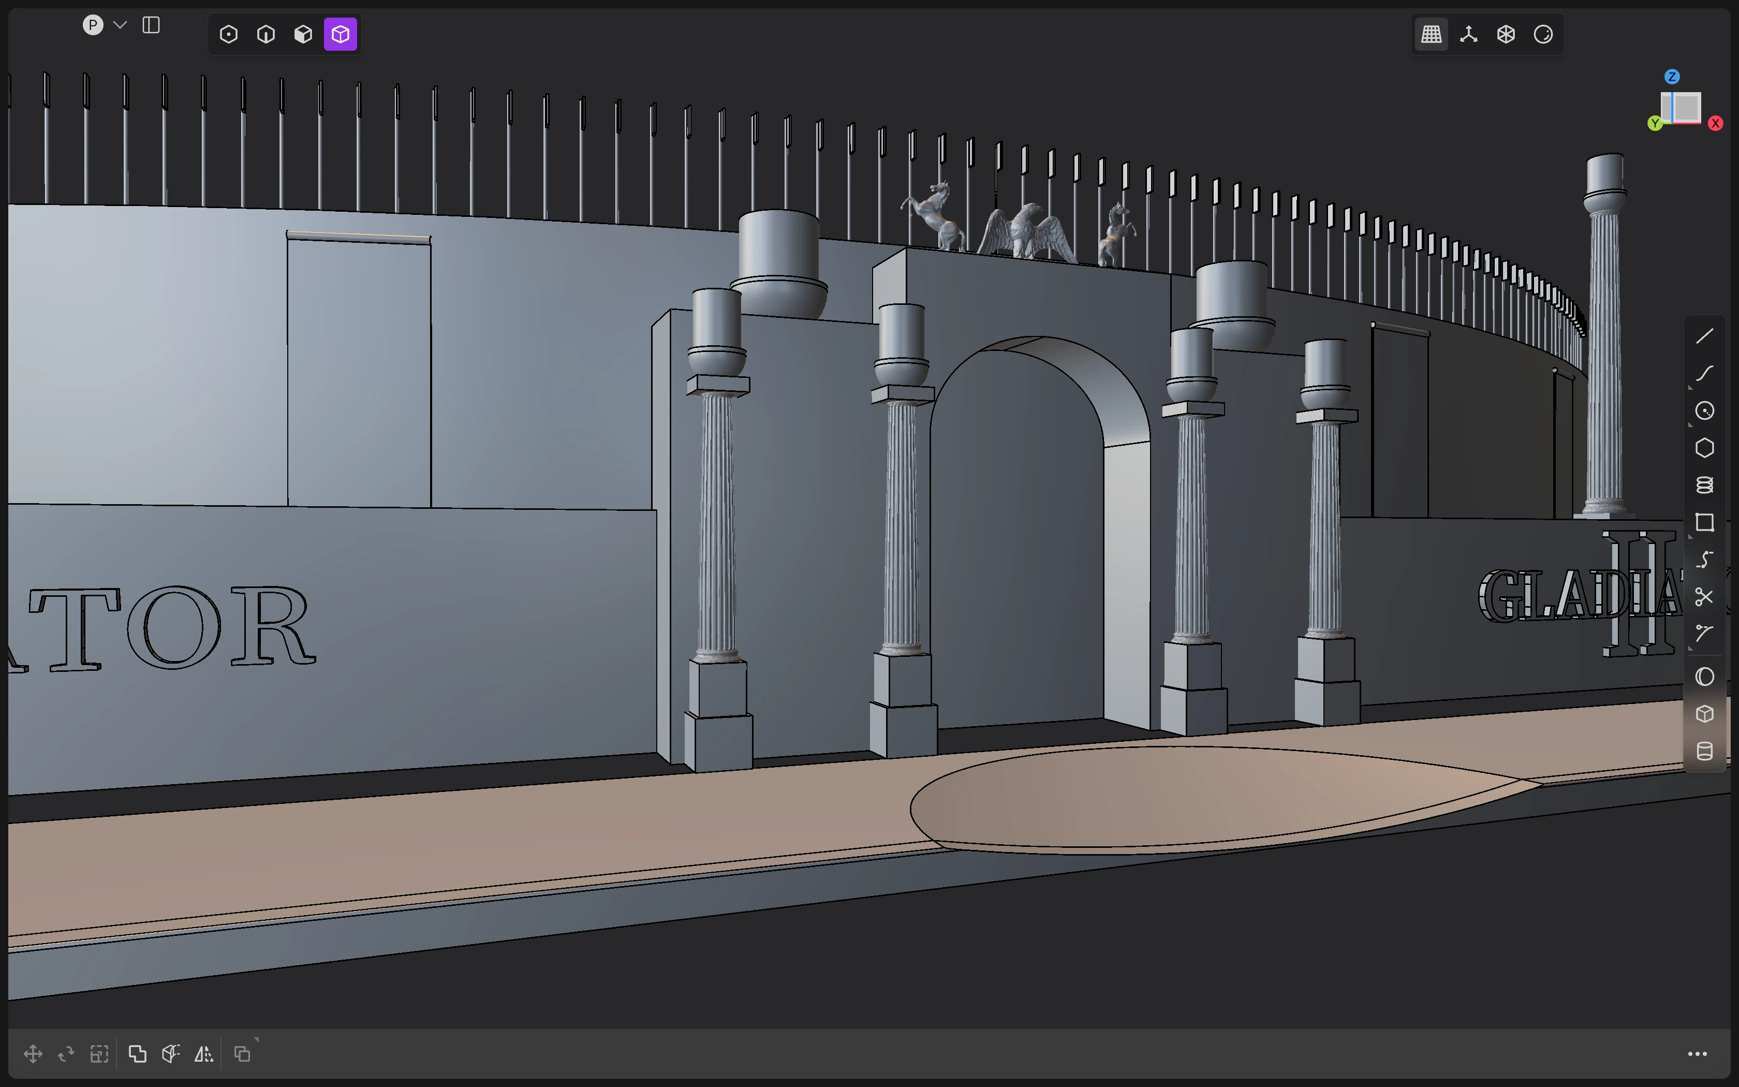Select the Spiral coil tool

pos(1704,486)
